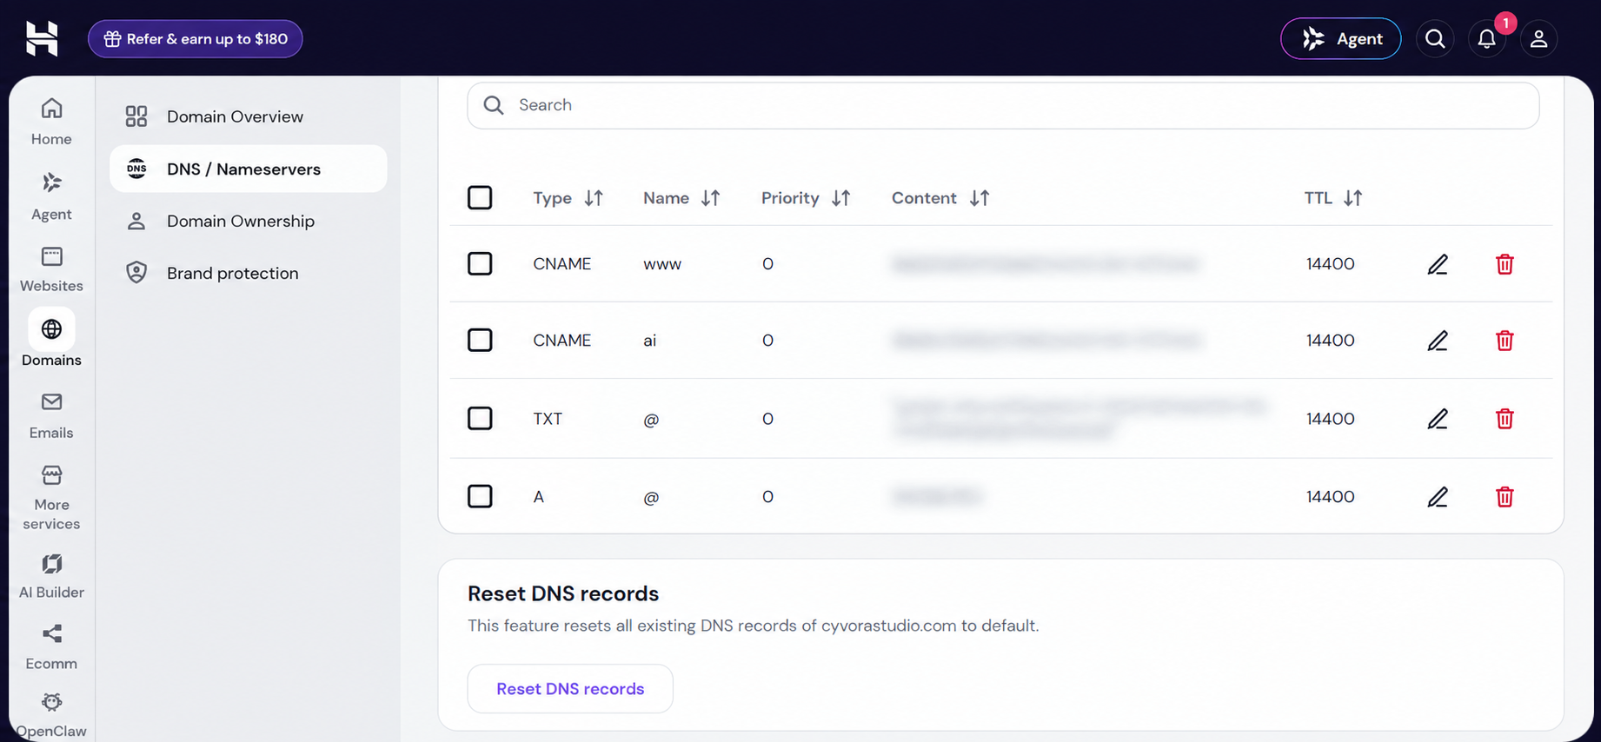This screenshot has width=1601, height=742.
Task: Open the search magnifier in top bar
Action: point(1435,39)
